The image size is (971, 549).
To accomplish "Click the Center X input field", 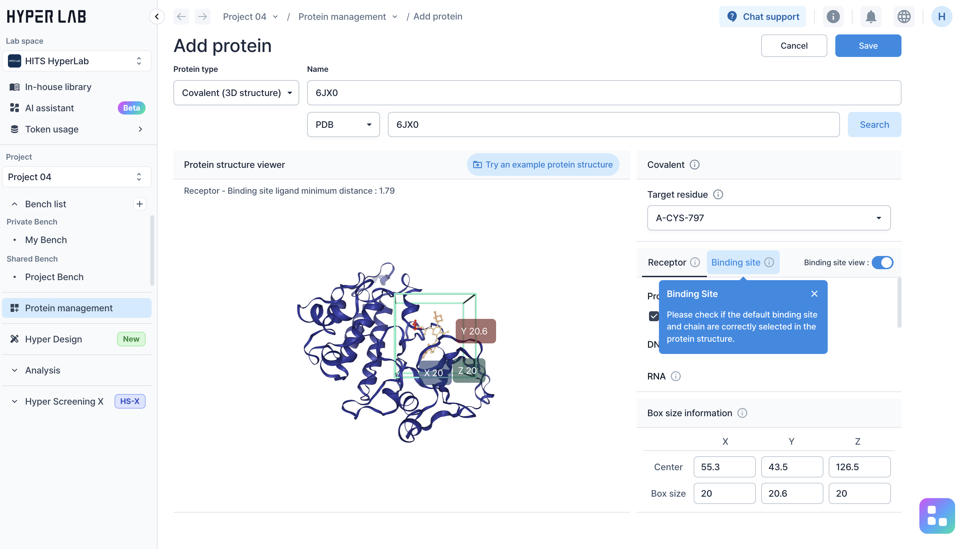I will point(724,467).
